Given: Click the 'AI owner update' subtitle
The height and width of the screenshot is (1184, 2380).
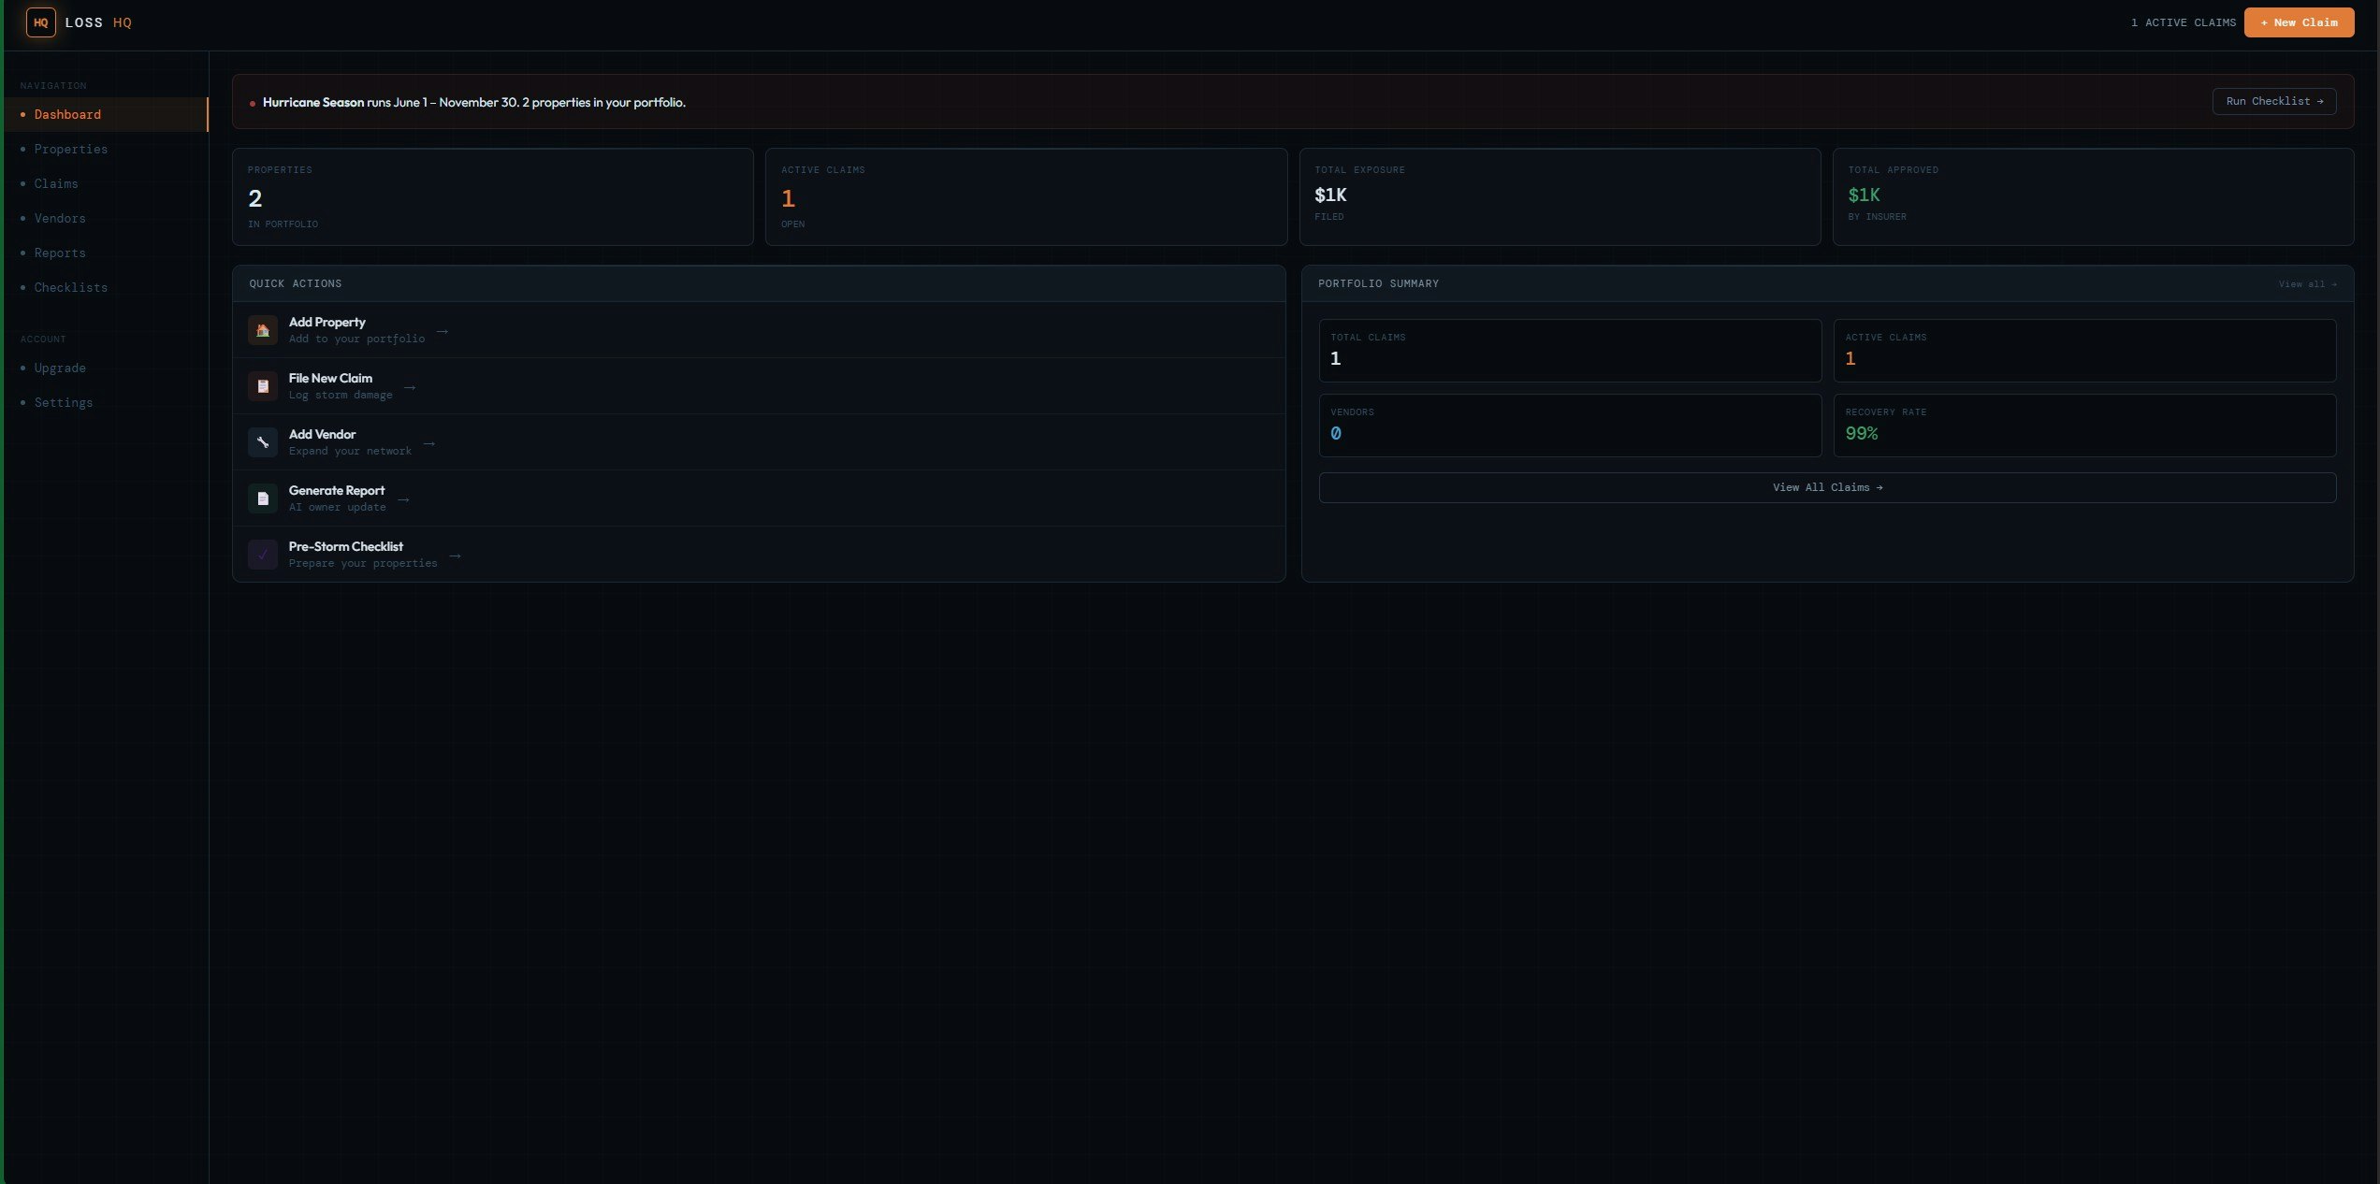Looking at the screenshot, I should click(x=337, y=507).
